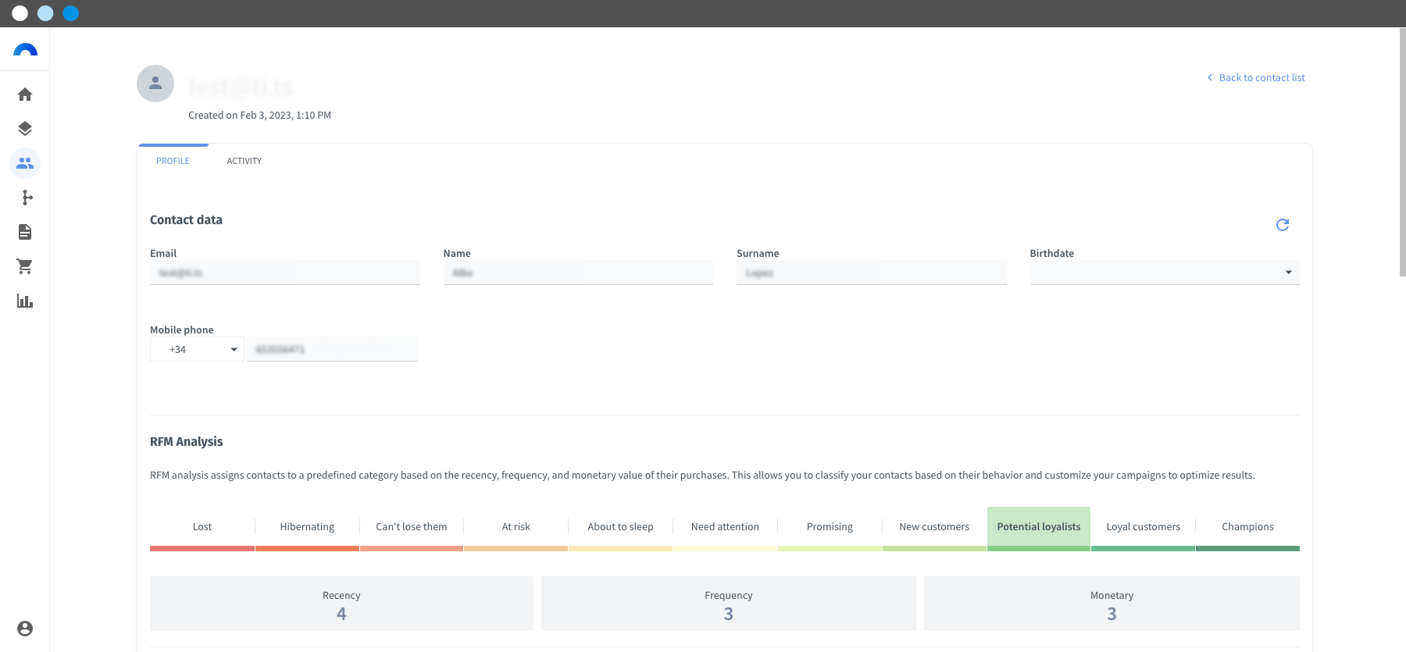Switch to the ACTIVITY tab
This screenshot has height=652, width=1406.
click(x=244, y=161)
